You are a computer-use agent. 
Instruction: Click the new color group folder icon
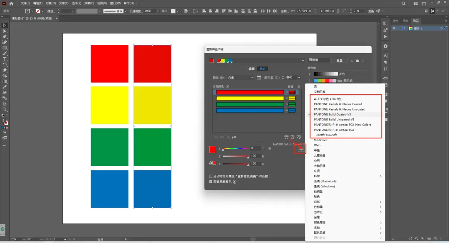click(358, 61)
